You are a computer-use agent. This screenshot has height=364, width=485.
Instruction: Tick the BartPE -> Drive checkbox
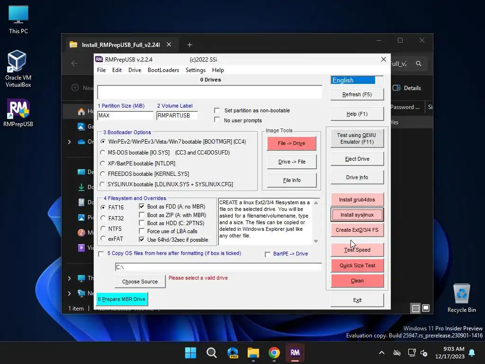268,254
